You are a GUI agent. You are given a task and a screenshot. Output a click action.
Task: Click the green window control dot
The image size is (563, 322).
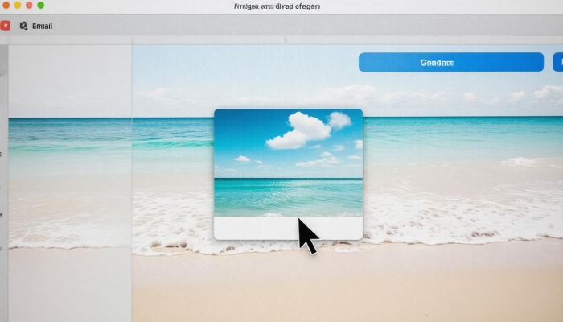[40, 6]
